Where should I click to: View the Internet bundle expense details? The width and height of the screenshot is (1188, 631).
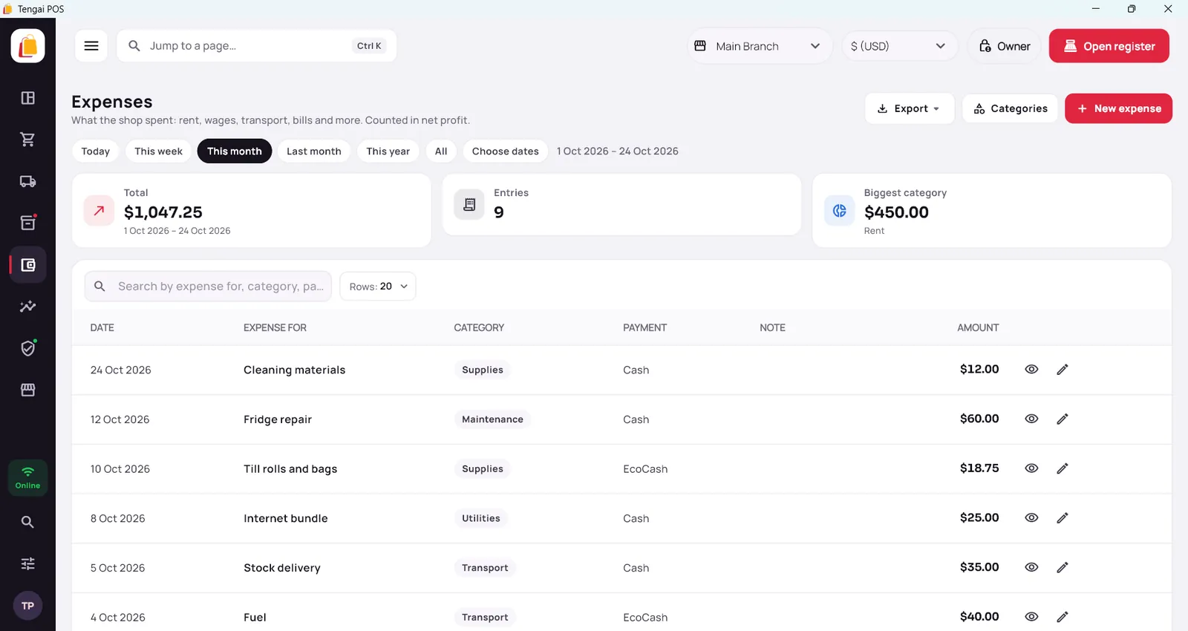click(1031, 517)
